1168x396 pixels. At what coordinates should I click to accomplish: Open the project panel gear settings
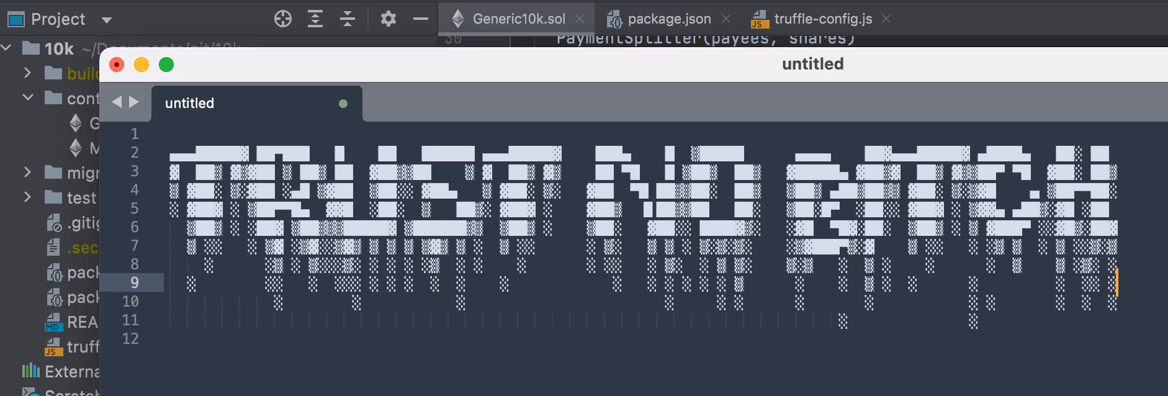point(389,19)
